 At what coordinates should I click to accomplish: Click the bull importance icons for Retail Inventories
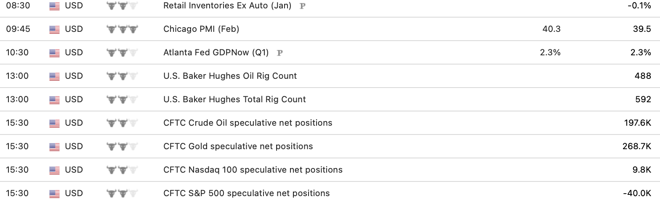click(x=122, y=6)
